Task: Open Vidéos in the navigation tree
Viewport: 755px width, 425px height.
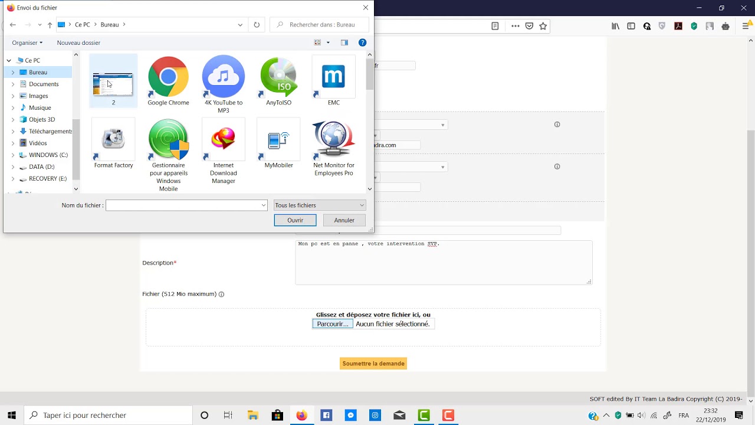Action: (x=38, y=143)
